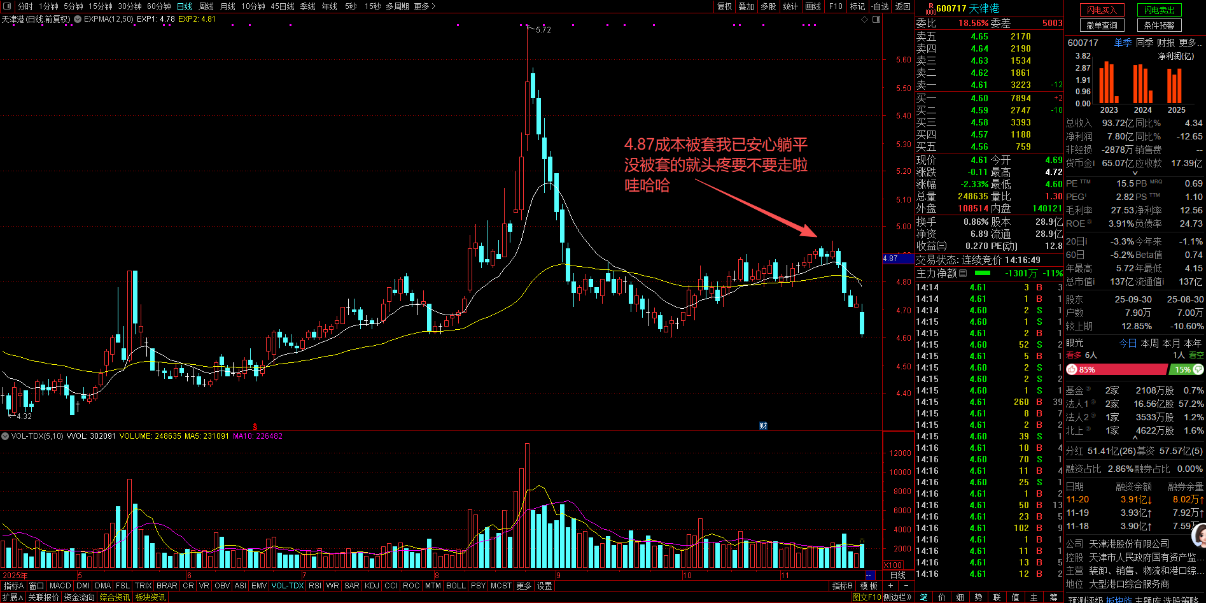Select the 笔 tick tab
Screen dimensions: 1206x603
[x=923, y=597]
